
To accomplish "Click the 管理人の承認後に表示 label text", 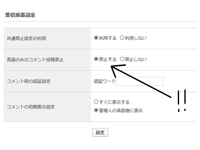I will (x=121, y=110).
